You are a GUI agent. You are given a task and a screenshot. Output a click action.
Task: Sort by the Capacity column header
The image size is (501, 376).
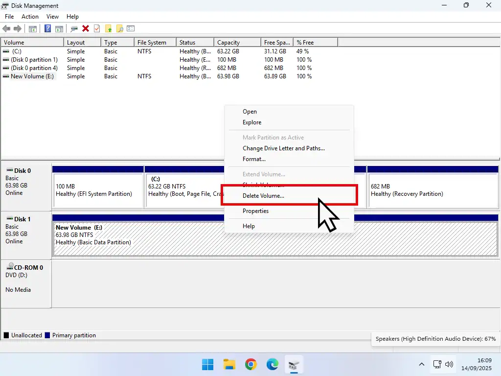(237, 43)
